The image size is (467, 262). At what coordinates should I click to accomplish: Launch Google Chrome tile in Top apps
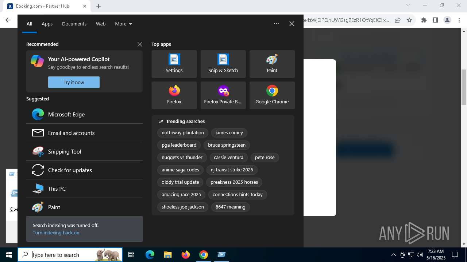tap(272, 95)
